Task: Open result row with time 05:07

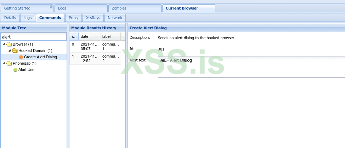Action: coord(95,47)
